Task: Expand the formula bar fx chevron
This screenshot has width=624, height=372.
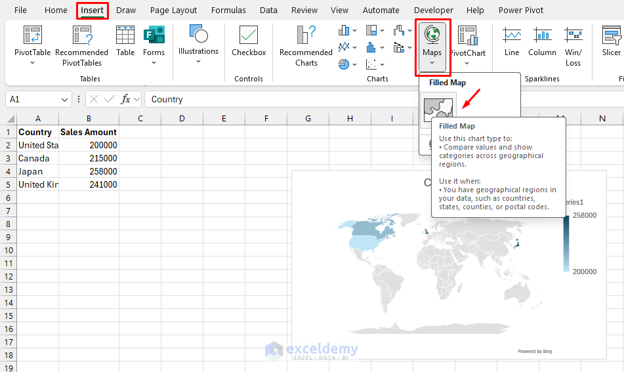Action: (136, 99)
